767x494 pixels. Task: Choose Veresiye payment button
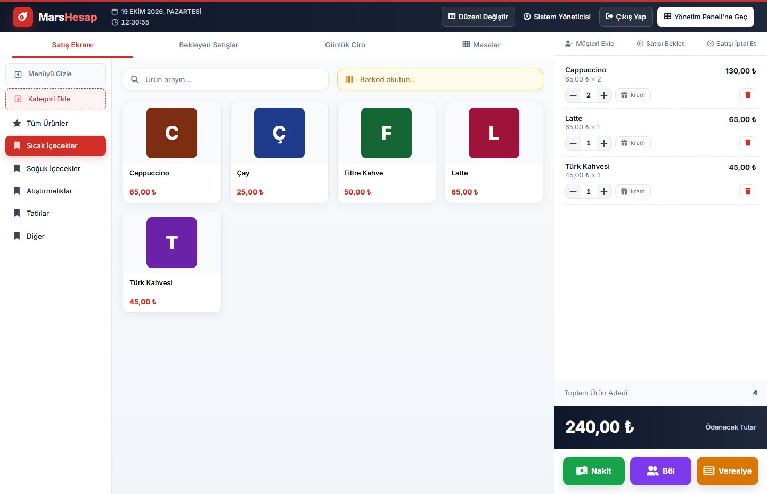point(728,471)
